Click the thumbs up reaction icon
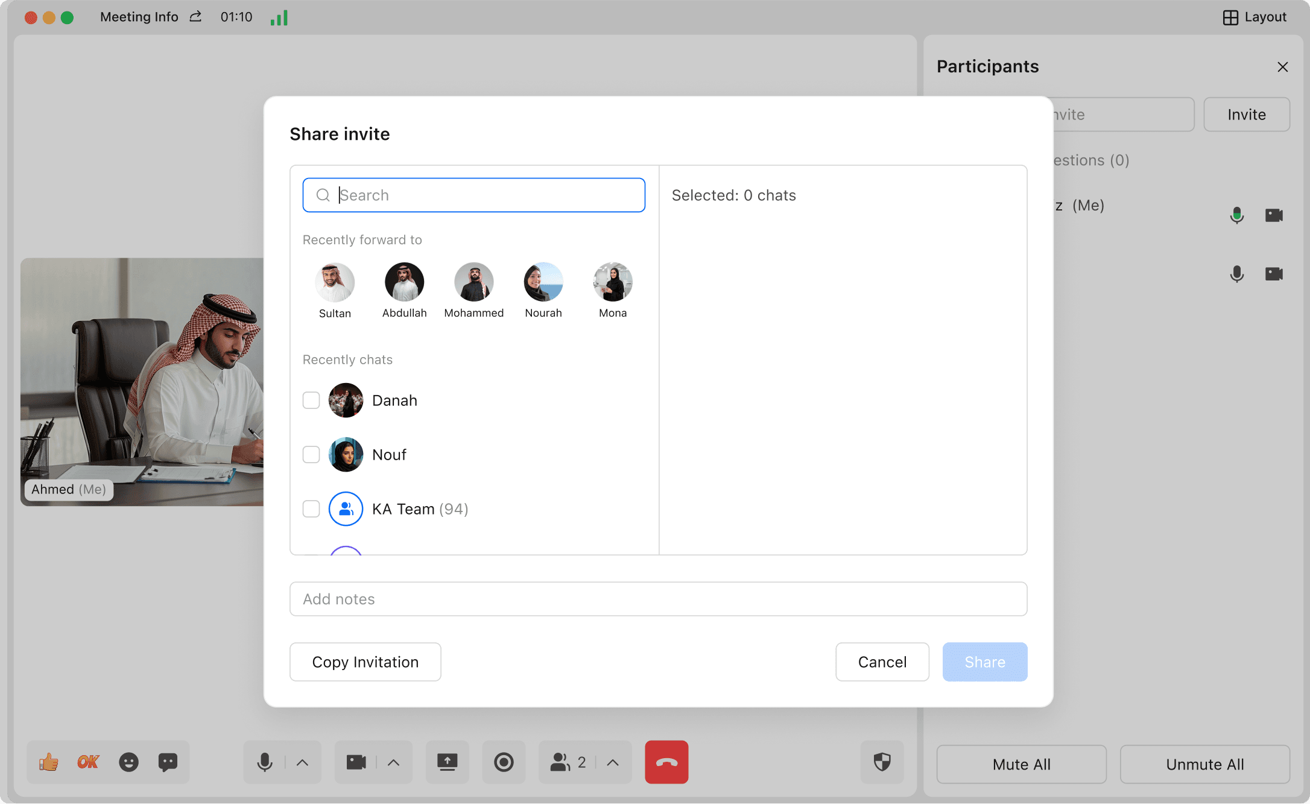The height and width of the screenshot is (804, 1310). click(49, 762)
